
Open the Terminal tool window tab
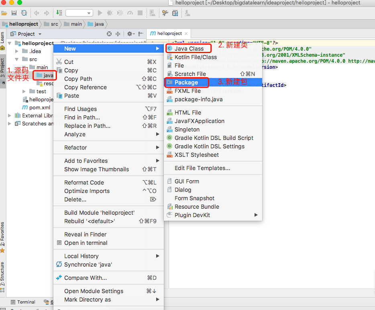(x=23, y=302)
